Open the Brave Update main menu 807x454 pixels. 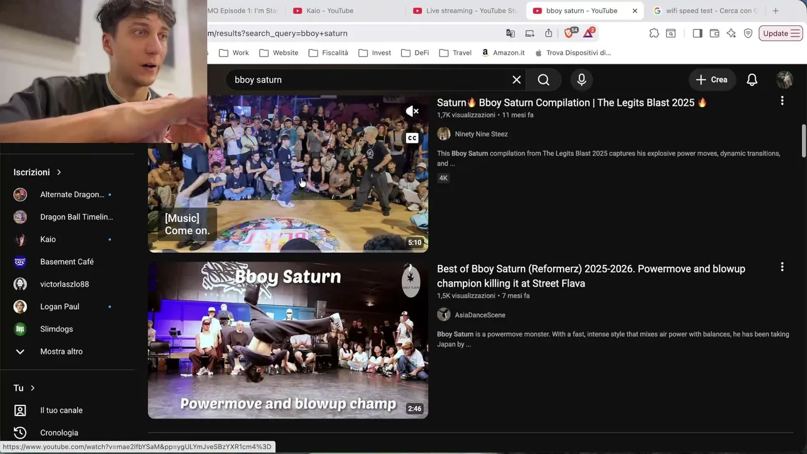781,33
